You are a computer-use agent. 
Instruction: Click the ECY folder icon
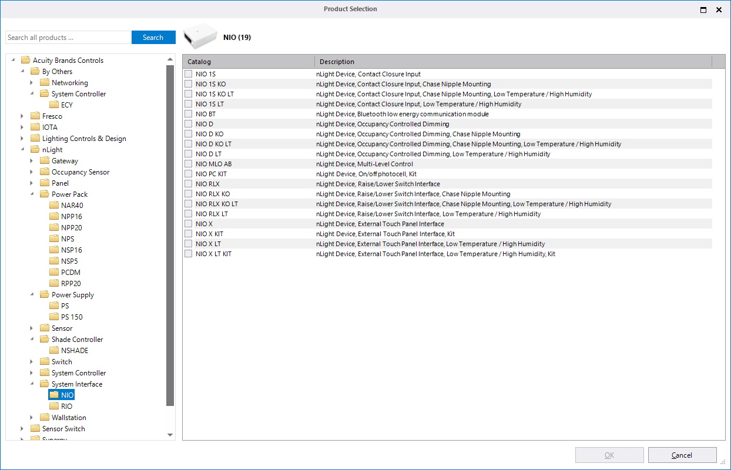click(x=54, y=105)
